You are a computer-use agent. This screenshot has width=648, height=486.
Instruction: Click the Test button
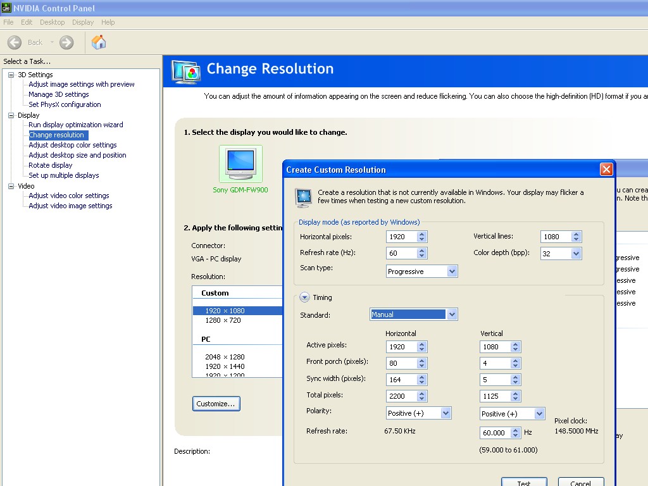(x=524, y=482)
